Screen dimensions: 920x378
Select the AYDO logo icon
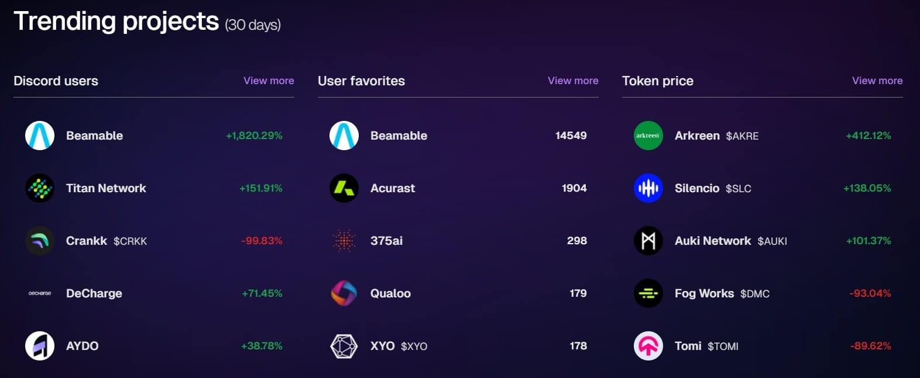click(x=40, y=346)
